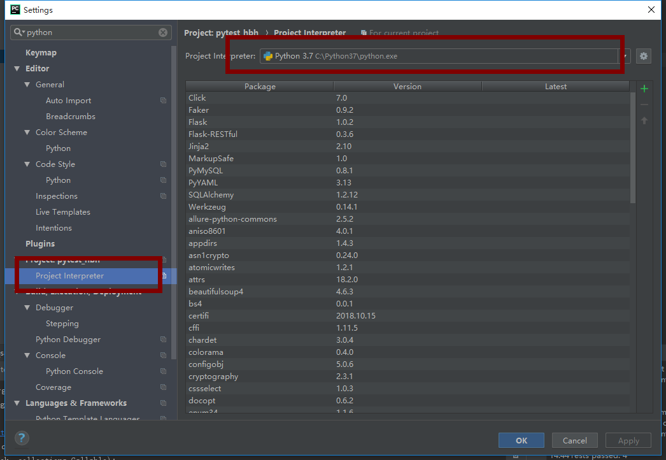
Task: Click the package list scrollbar
Action: 633,148
